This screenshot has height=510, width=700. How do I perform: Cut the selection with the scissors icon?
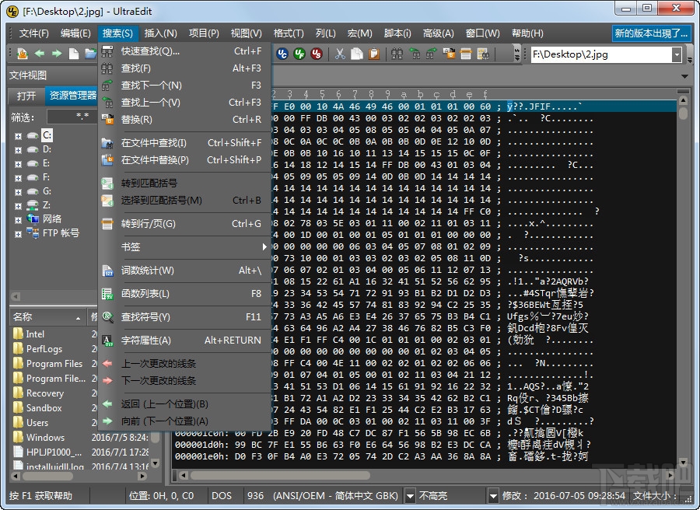click(340, 54)
